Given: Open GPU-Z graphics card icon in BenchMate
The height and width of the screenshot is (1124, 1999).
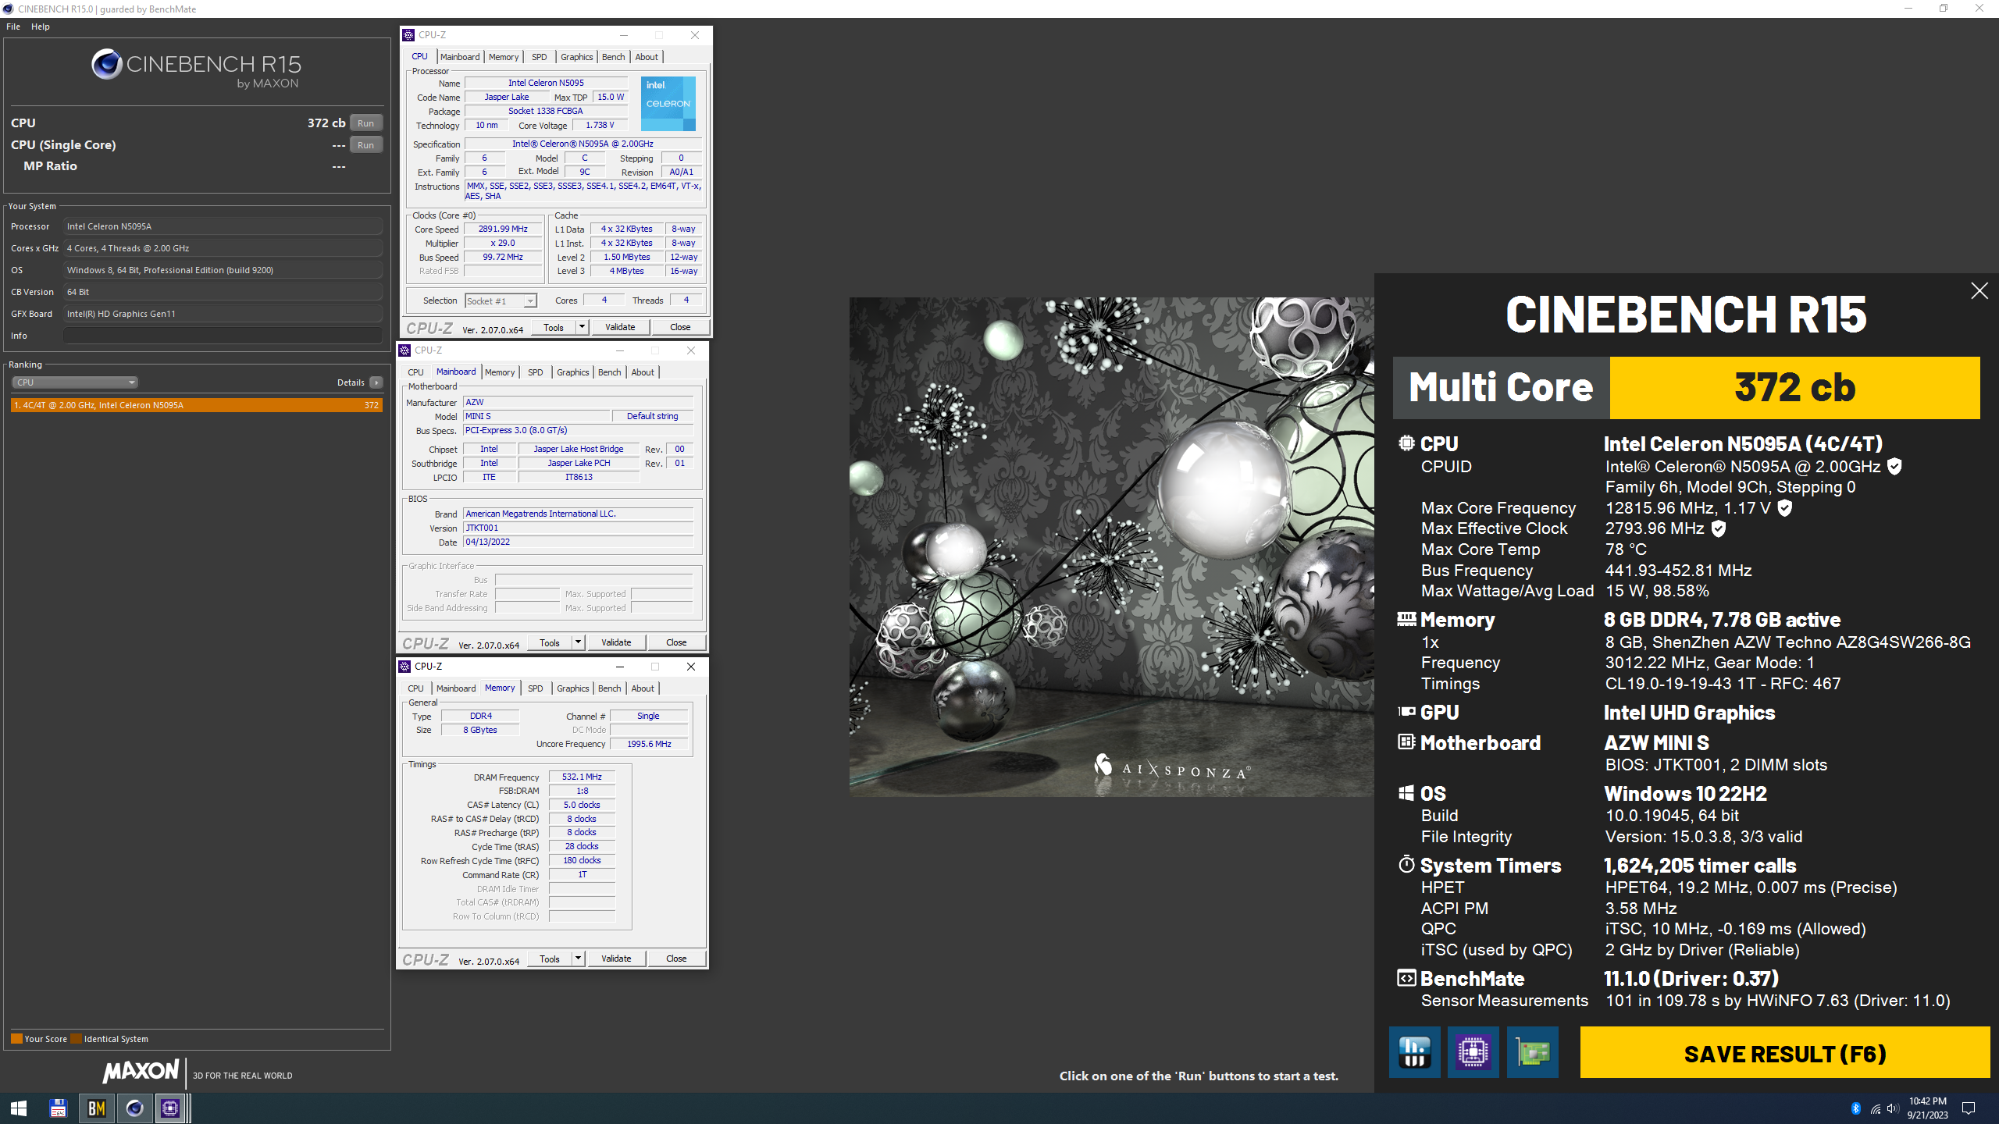Looking at the screenshot, I should [x=1532, y=1052].
